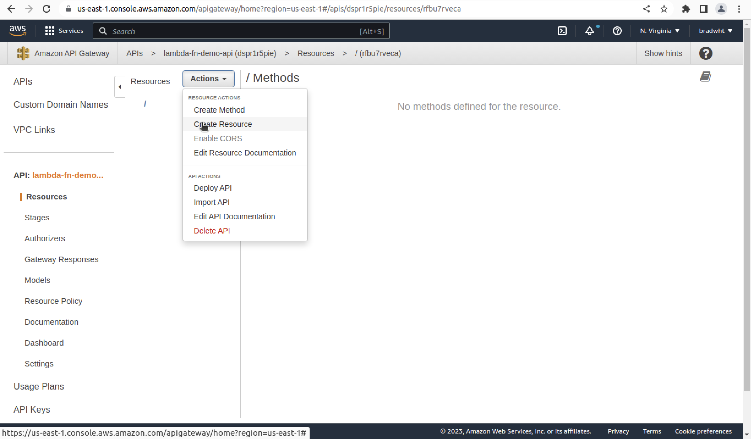751x439 pixels.
Task: Open the Services grid menu icon
Action: pyautogui.click(x=50, y=31)
